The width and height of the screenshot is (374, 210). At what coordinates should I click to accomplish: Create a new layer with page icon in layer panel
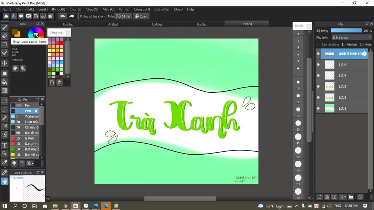pos(319,197)
